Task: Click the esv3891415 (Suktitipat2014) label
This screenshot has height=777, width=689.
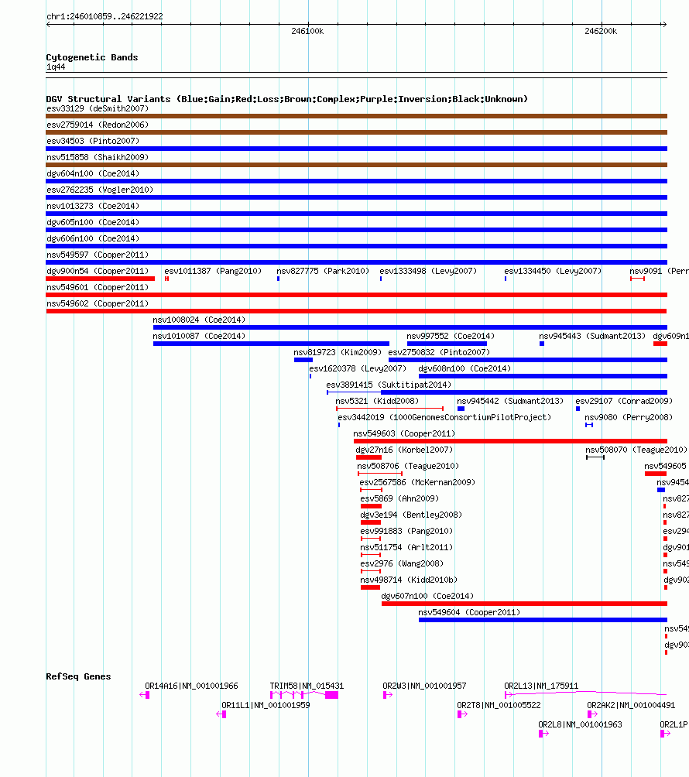Action: pos(389,385)
